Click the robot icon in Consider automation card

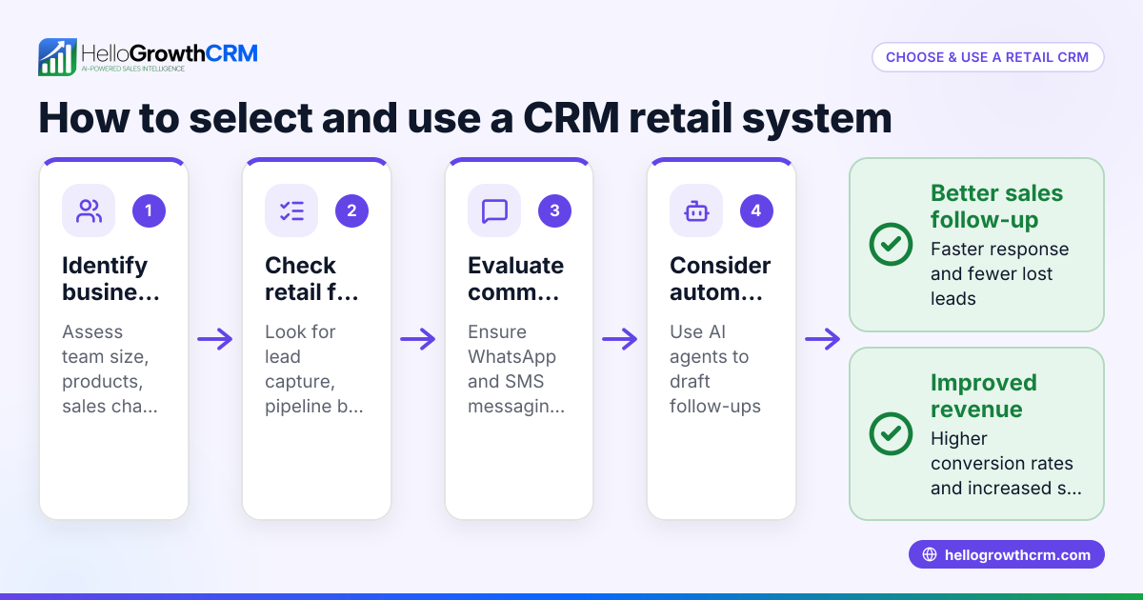point(696,210)
